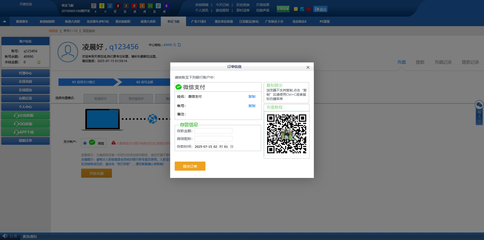Select the yellow theme color swatch
Viewport: 484px width, 240px height.
coord(296,9)
